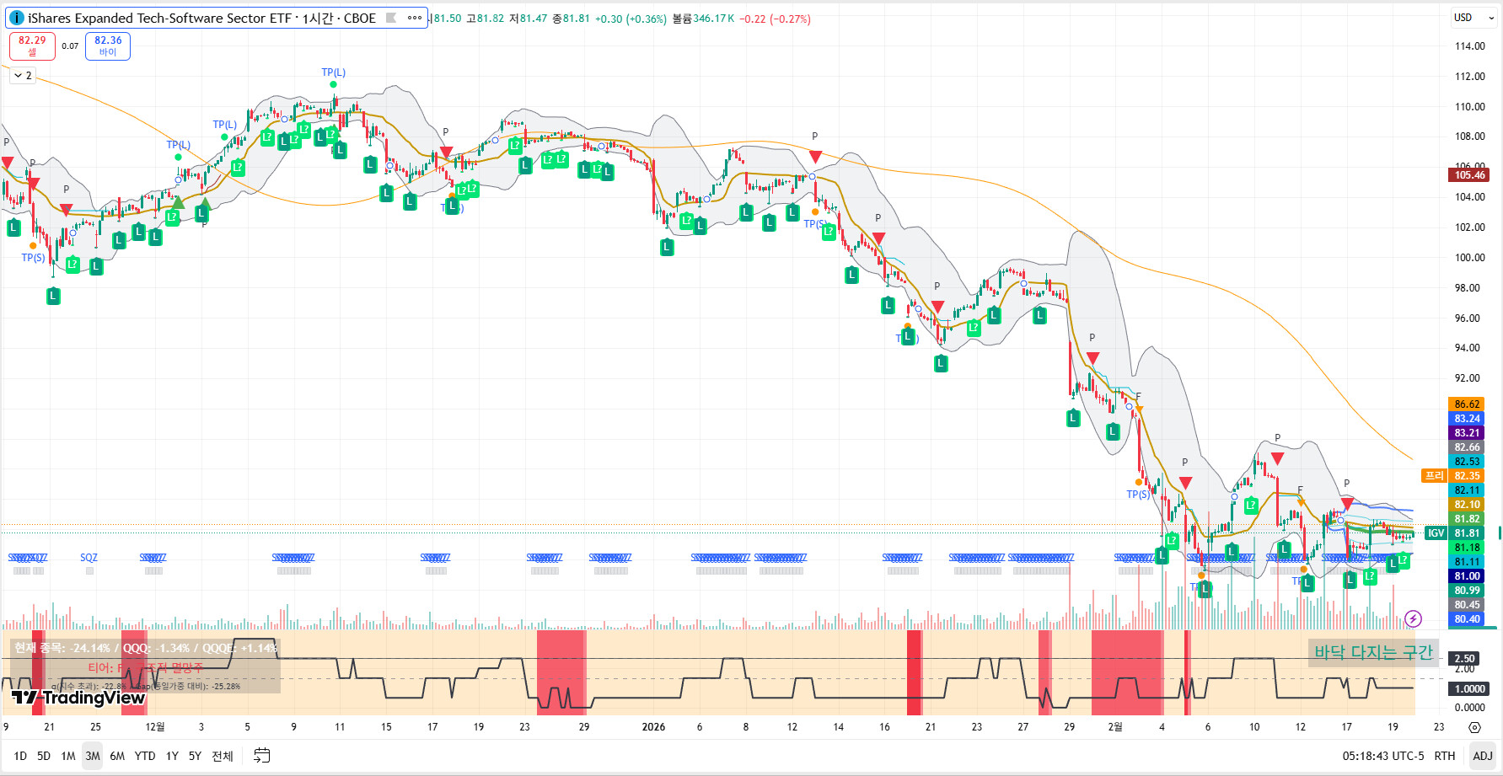Click the IGV 81.81 last price label

[x=1453, y=533]
